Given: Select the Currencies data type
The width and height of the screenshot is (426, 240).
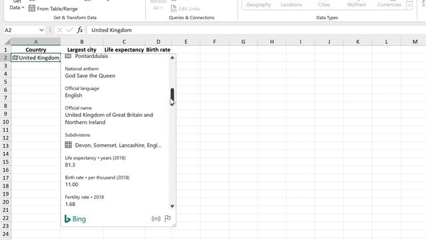Looking at the screenshot, I should pyautogui.click(x=389, y=5).
